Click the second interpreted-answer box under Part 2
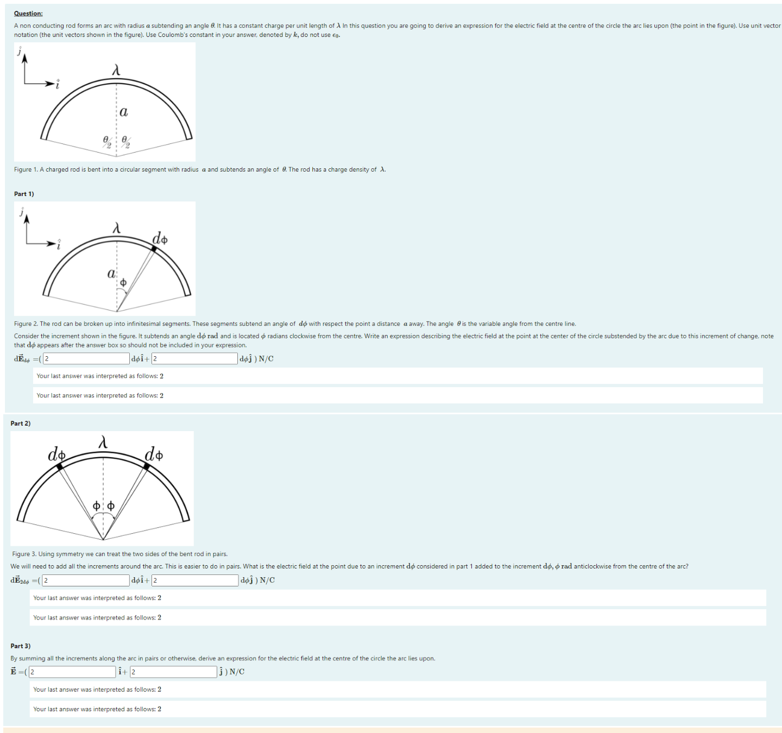 click(398, 618)
